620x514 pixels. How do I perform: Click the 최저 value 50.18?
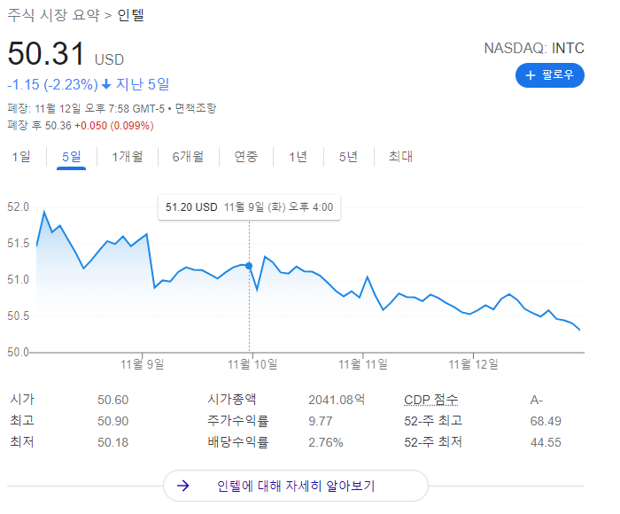click(x=113, y=442)
